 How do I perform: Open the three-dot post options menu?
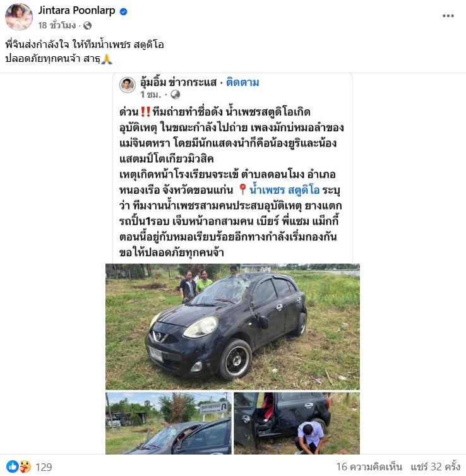tap(448, 16)
